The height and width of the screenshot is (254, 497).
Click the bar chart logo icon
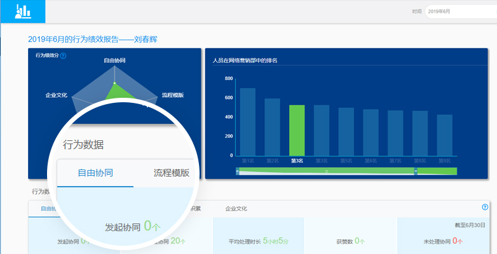[23, 11]
